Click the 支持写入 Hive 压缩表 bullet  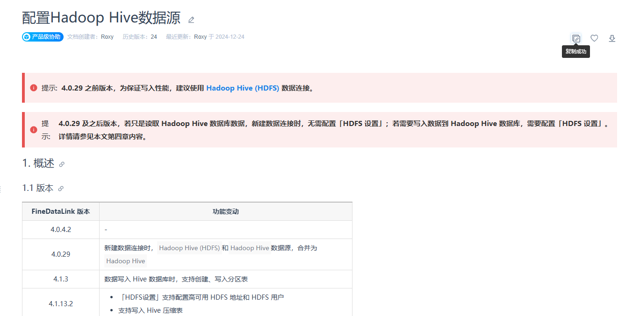point(151,310)
